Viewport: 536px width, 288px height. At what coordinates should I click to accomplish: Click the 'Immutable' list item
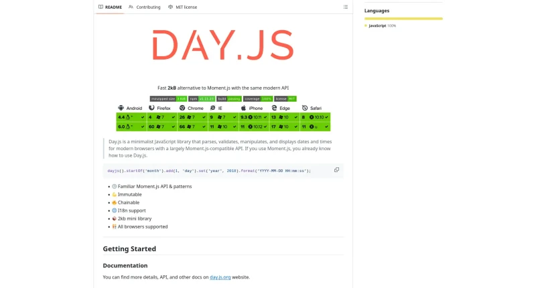129,194
